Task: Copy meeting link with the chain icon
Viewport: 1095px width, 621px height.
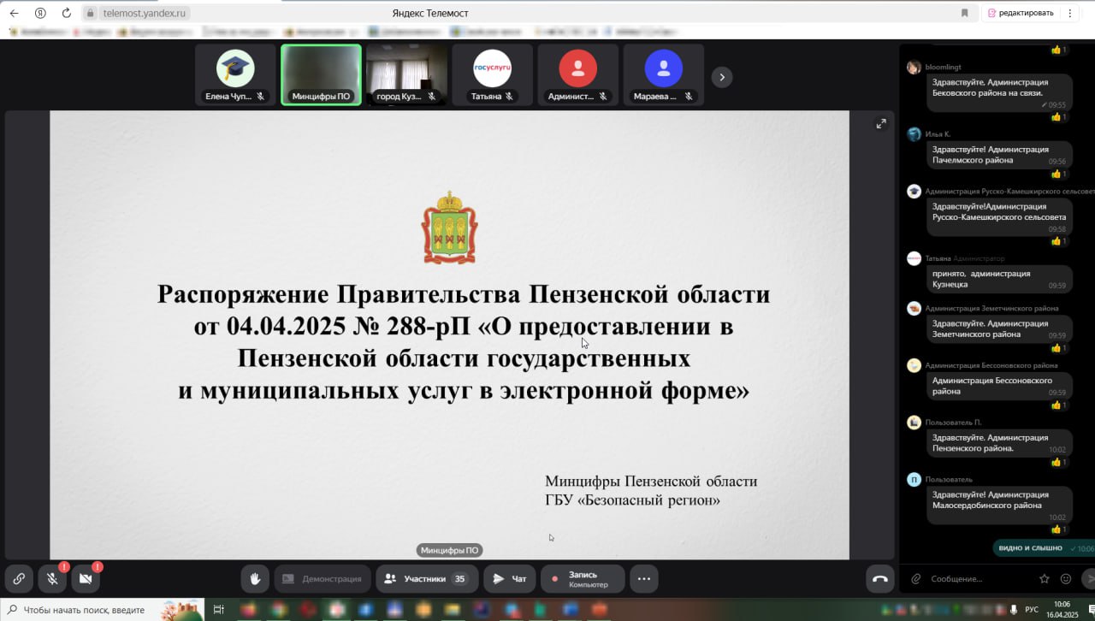Action: [x=19, y=579]
